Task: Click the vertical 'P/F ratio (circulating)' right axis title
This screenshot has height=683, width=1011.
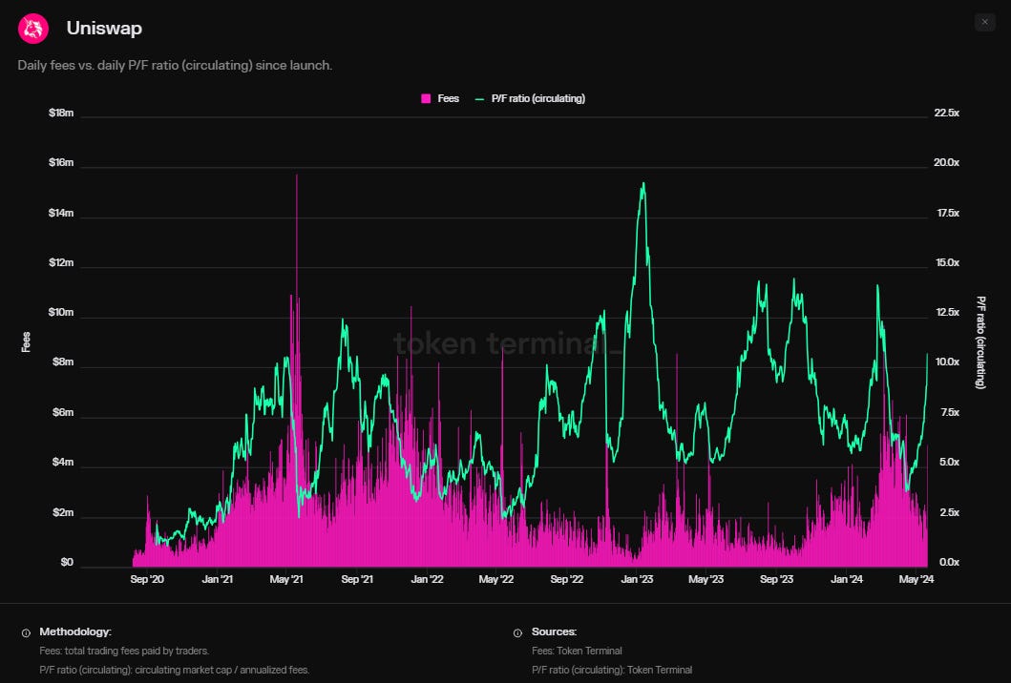Action: [x=980, y=342]
